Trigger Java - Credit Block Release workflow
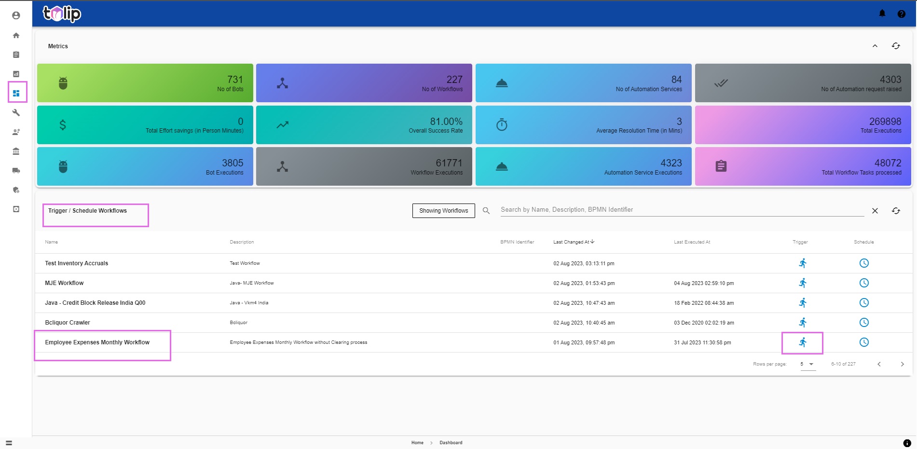Viewport: 917px width, 449px height. point(803,303)
